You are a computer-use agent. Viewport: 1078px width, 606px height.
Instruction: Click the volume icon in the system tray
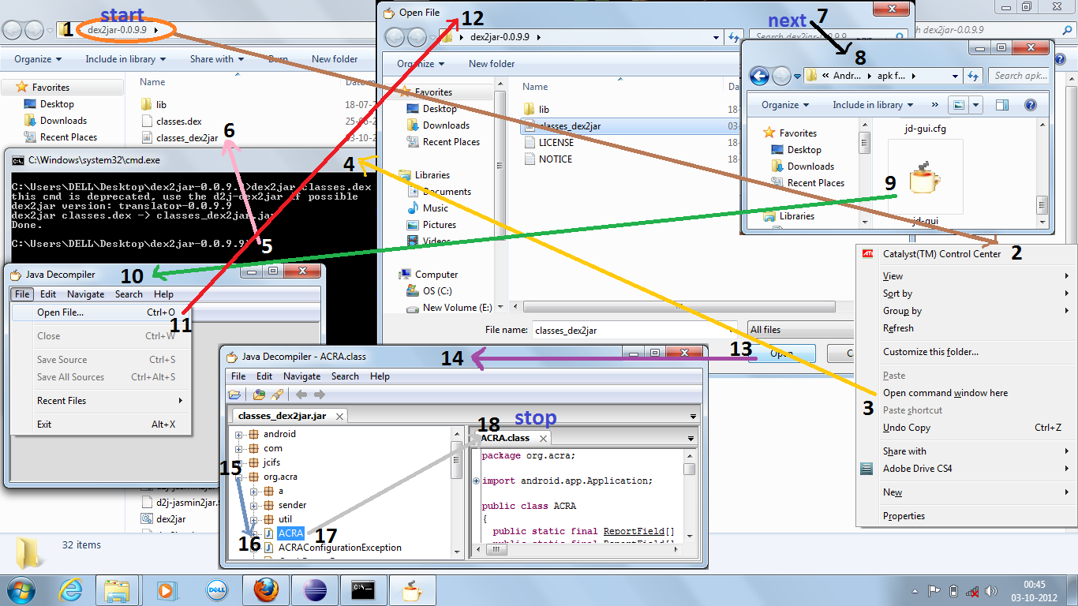[x=992, y=591]
